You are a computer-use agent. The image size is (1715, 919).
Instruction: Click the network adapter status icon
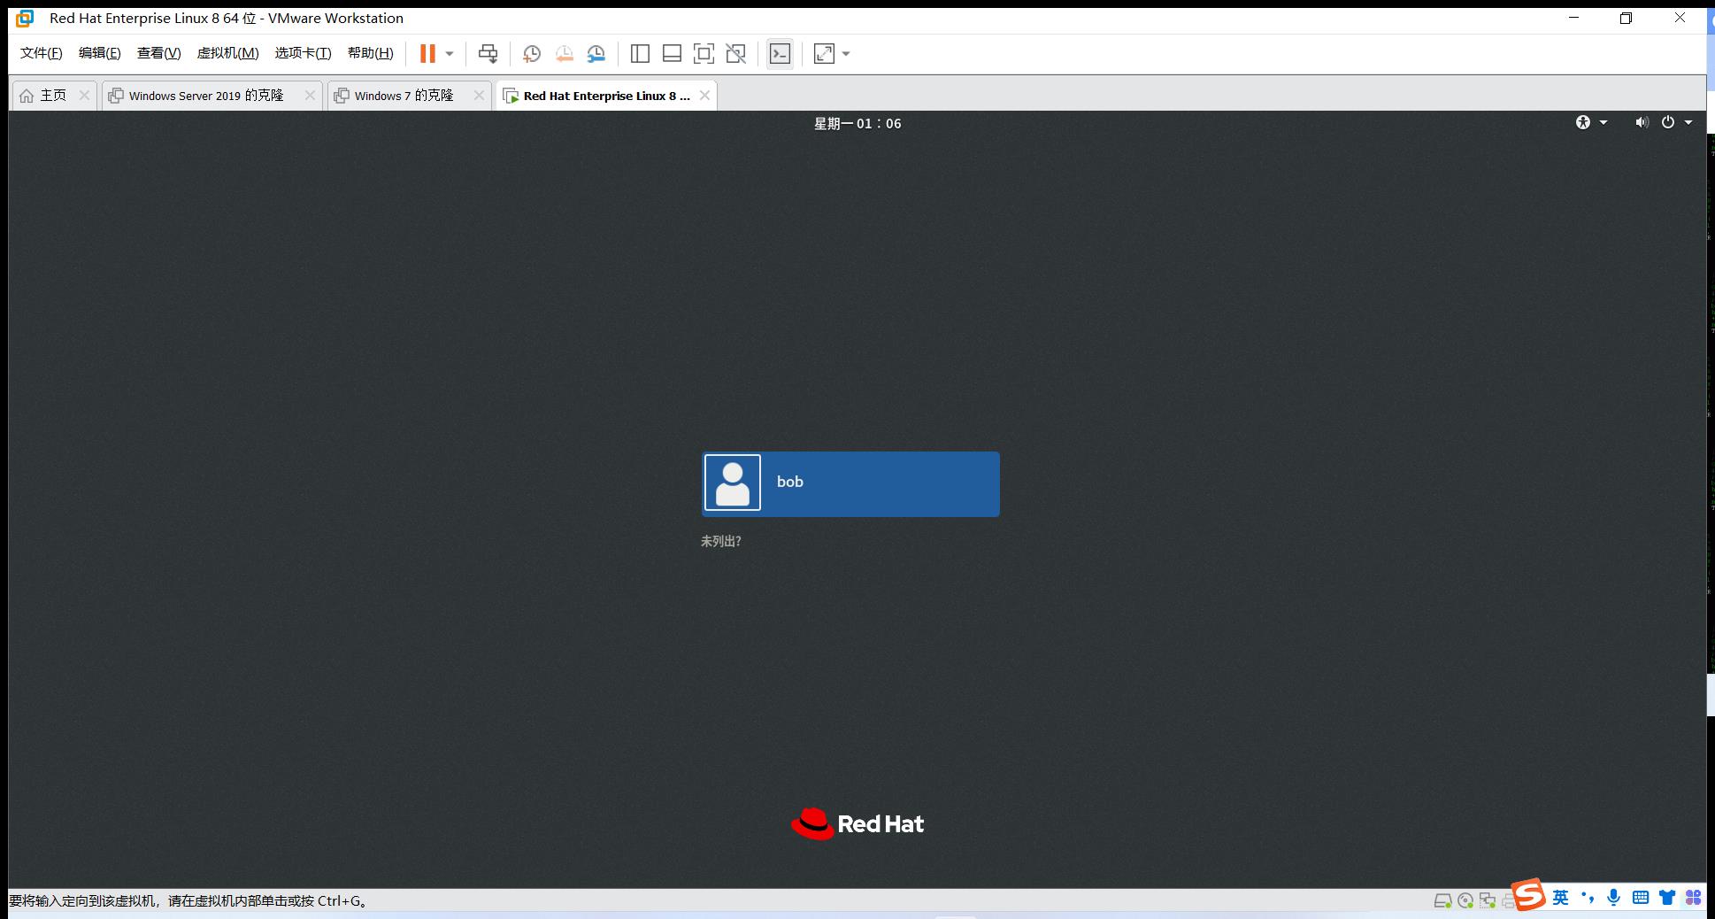point(1488,900)
